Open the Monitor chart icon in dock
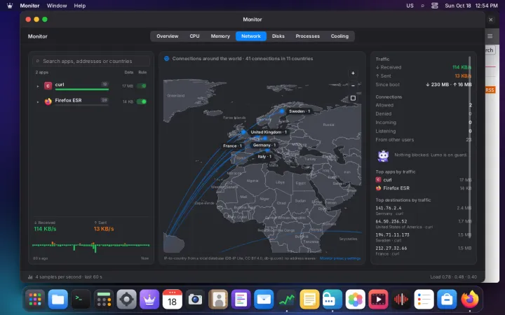Screen dimensions: 505x315 tap(287, 300)
